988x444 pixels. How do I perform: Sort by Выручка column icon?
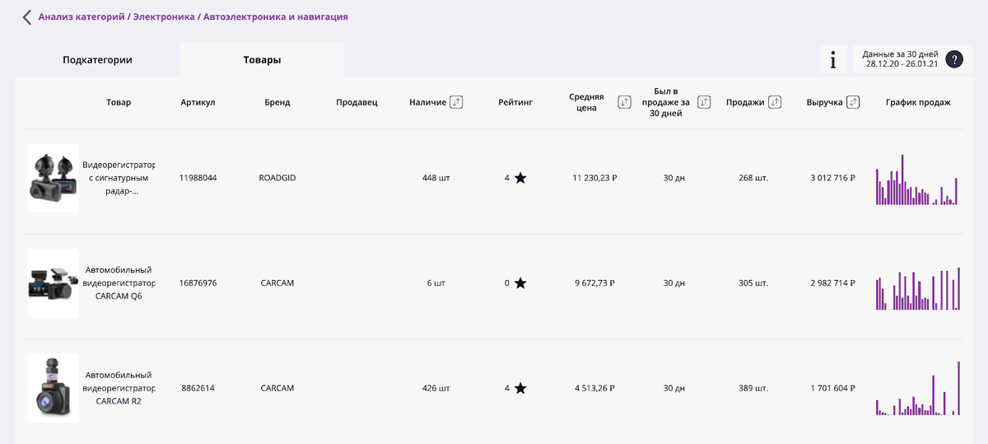click(853, 102)
